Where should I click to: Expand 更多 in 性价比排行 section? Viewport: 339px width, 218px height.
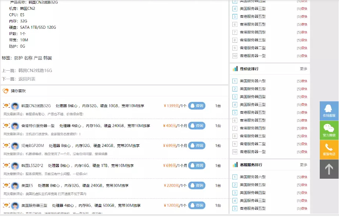[303, 69]
